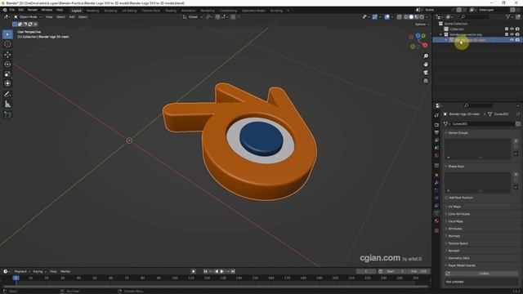Open the Tool properties tab
The image size is (523, 294).
pos(436,115)
